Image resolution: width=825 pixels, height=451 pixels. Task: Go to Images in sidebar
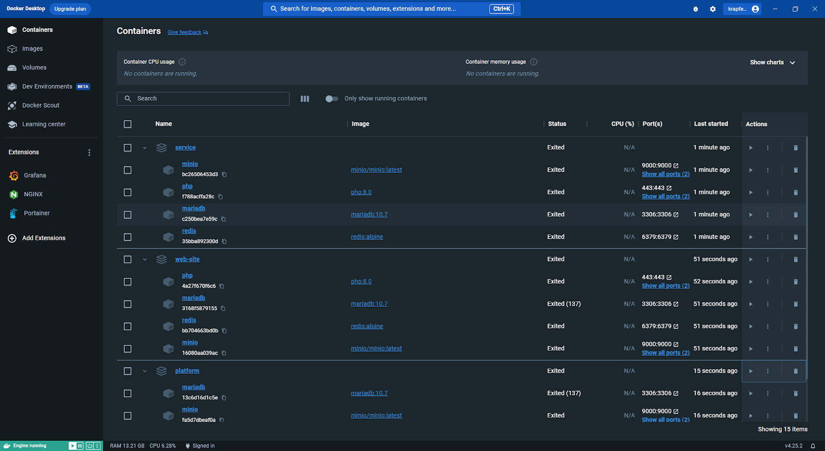click(32, 49)
